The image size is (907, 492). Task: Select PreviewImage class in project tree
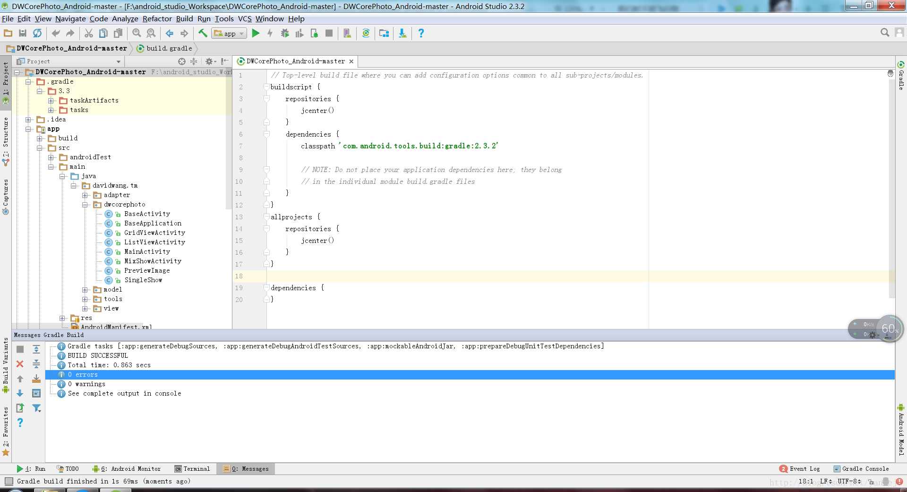tap(147, 271)
